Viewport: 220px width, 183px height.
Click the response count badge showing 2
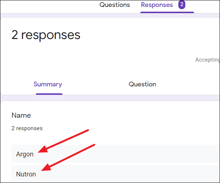[x=182, y=5]
